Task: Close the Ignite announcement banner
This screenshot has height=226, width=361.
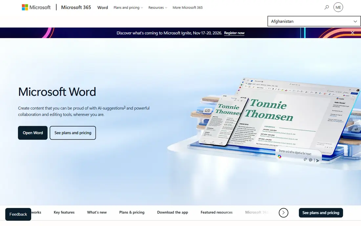Action: click(x=352, y=33)
